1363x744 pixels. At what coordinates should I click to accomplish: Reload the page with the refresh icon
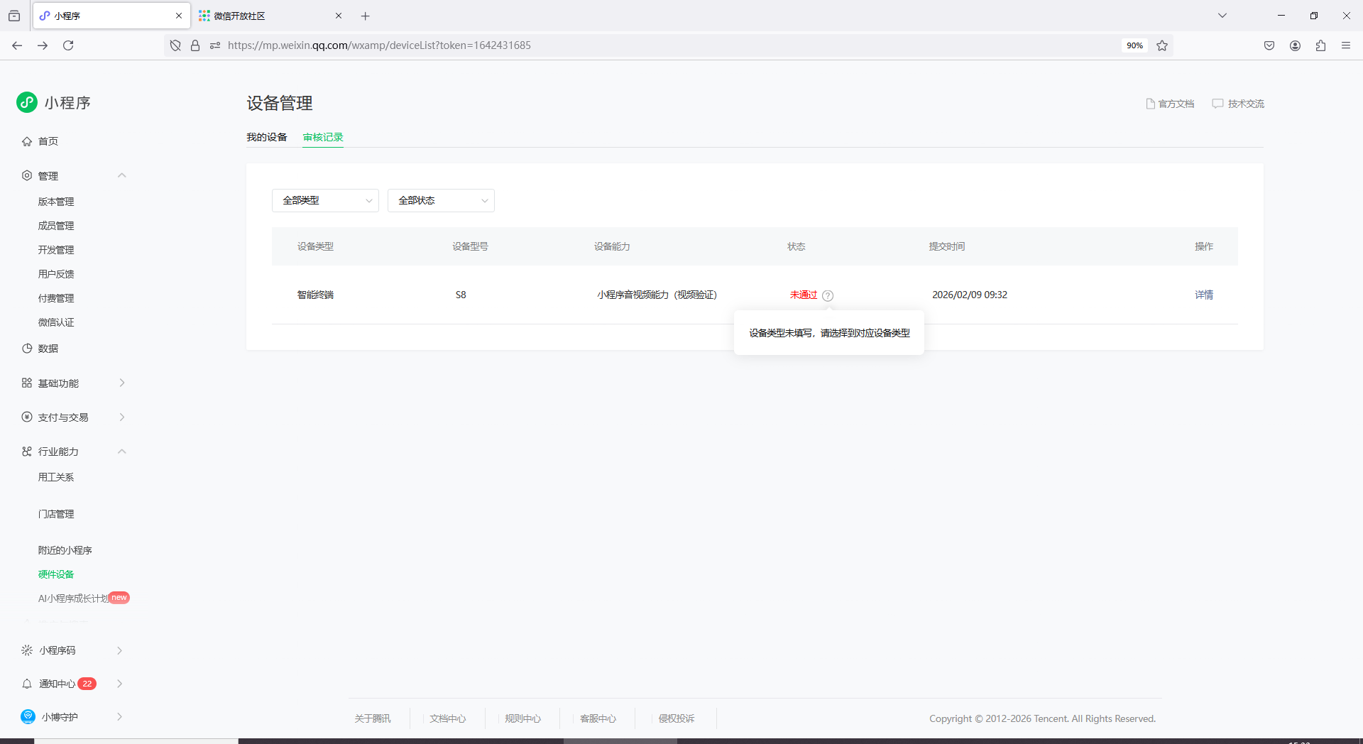tap(68, 45)
